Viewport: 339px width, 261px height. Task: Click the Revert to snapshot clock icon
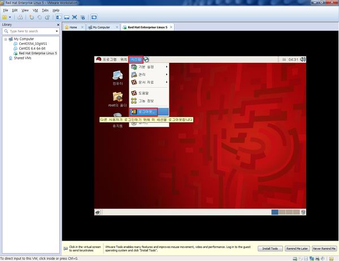click(40, 18)
